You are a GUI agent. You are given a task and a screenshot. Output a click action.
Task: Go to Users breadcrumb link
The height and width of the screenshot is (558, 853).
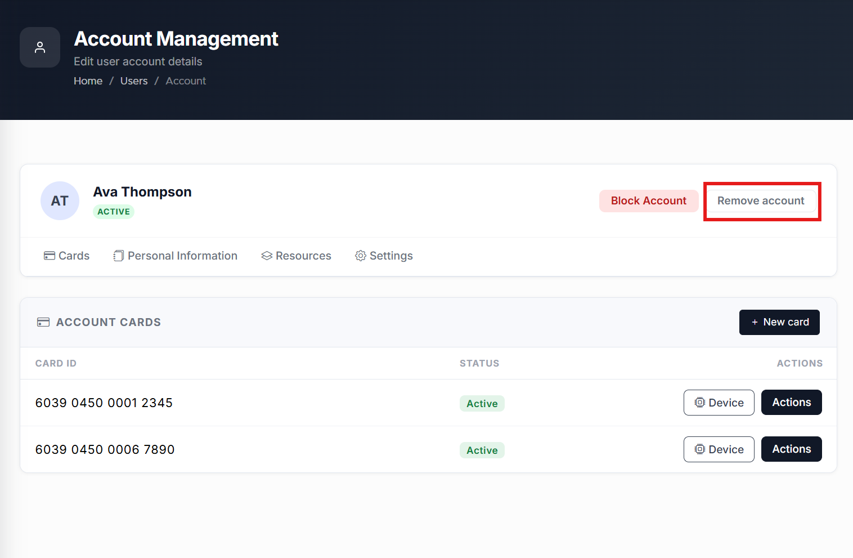pos(134,81)
